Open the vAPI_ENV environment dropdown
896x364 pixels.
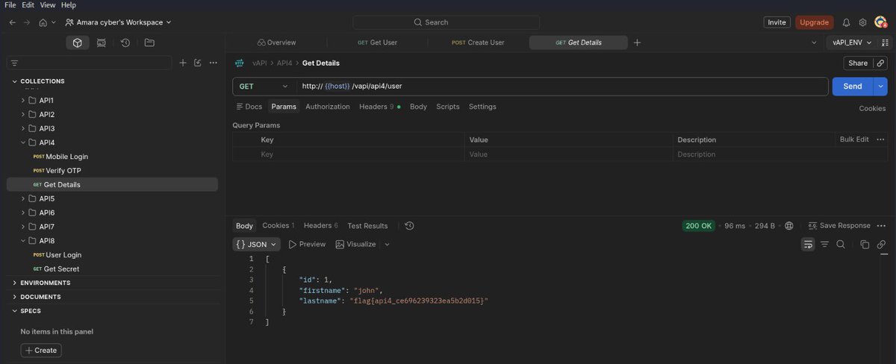click(852, 43)
